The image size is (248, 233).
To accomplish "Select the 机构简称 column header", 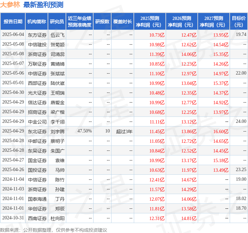I will point(37,22).
